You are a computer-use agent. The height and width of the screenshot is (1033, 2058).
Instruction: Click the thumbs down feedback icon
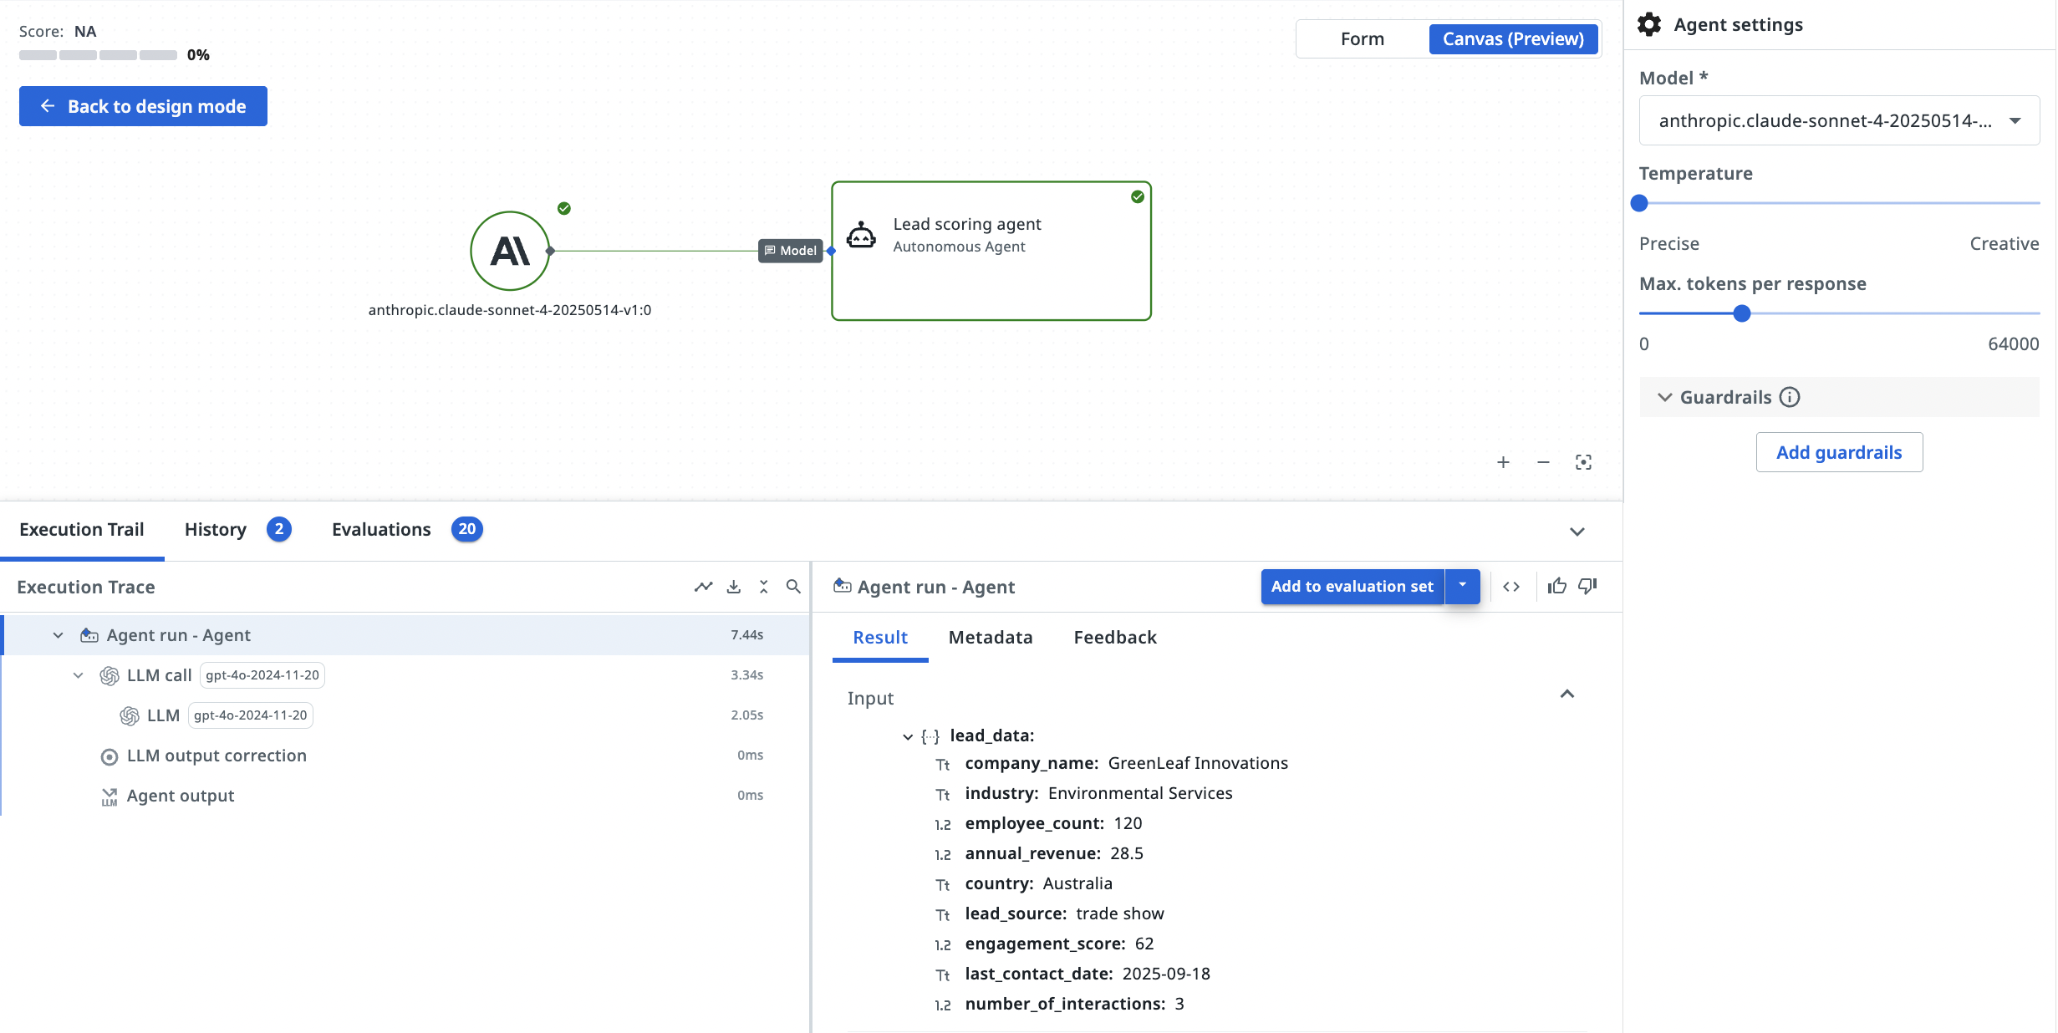point(1587,587)
